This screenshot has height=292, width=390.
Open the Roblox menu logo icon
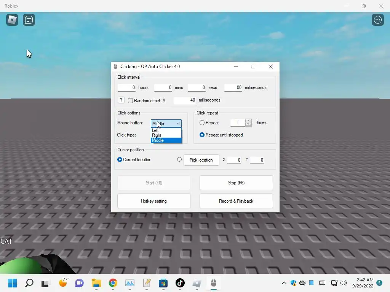coord(12,20)
